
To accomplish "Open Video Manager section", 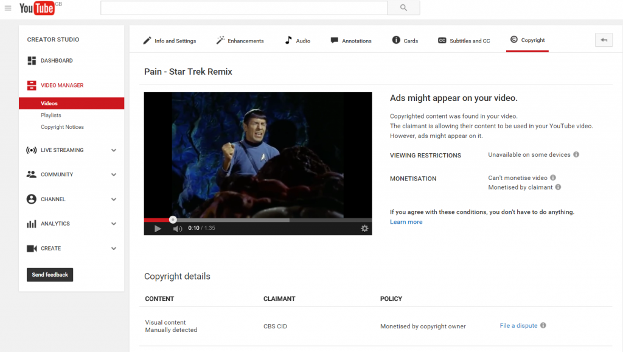I will point(62,85).
